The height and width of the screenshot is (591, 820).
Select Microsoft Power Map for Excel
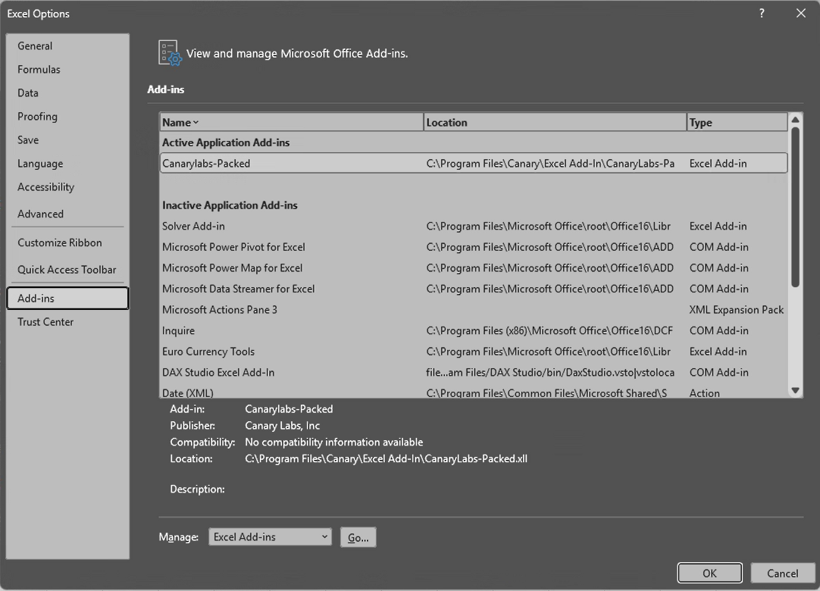473,267
